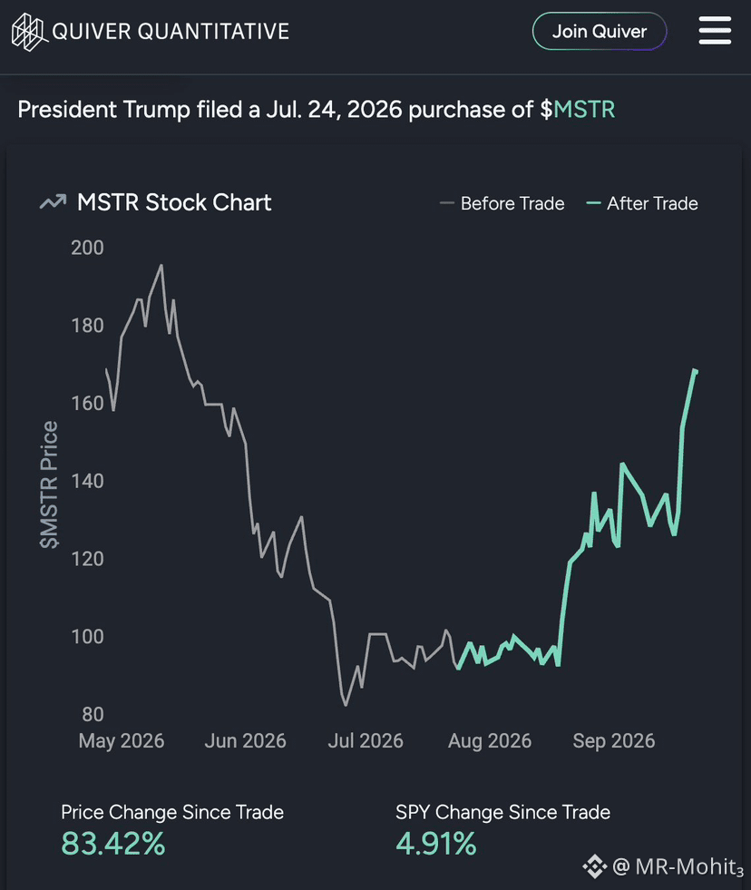
Task: Click the gray Before Trade legend swatch
Action: (447, 203)
